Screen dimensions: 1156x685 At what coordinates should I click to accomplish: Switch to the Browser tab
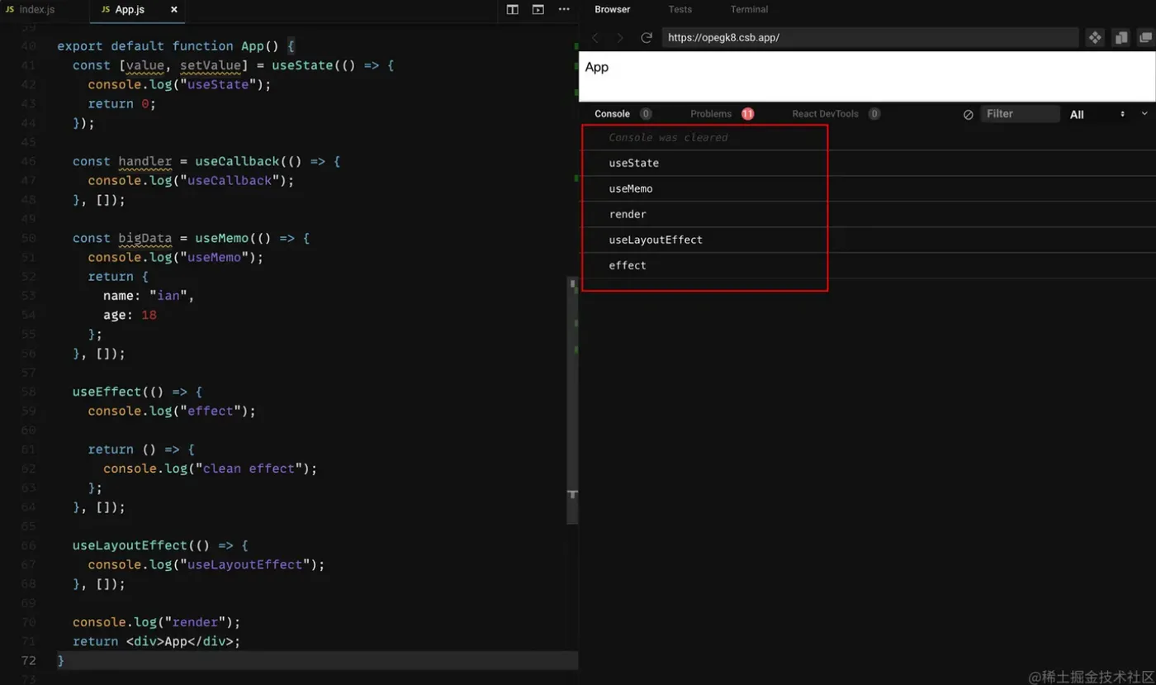[x=613, y=10]
